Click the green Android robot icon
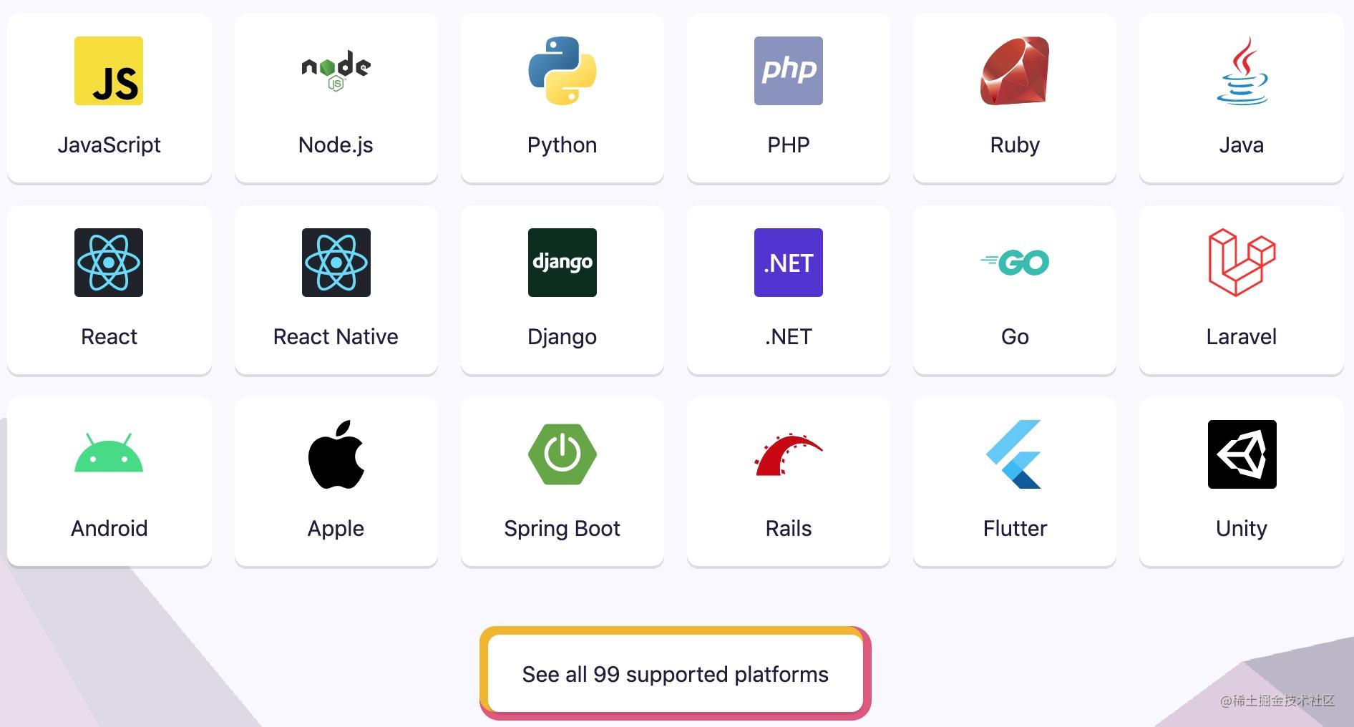 [x=109, y=454]
